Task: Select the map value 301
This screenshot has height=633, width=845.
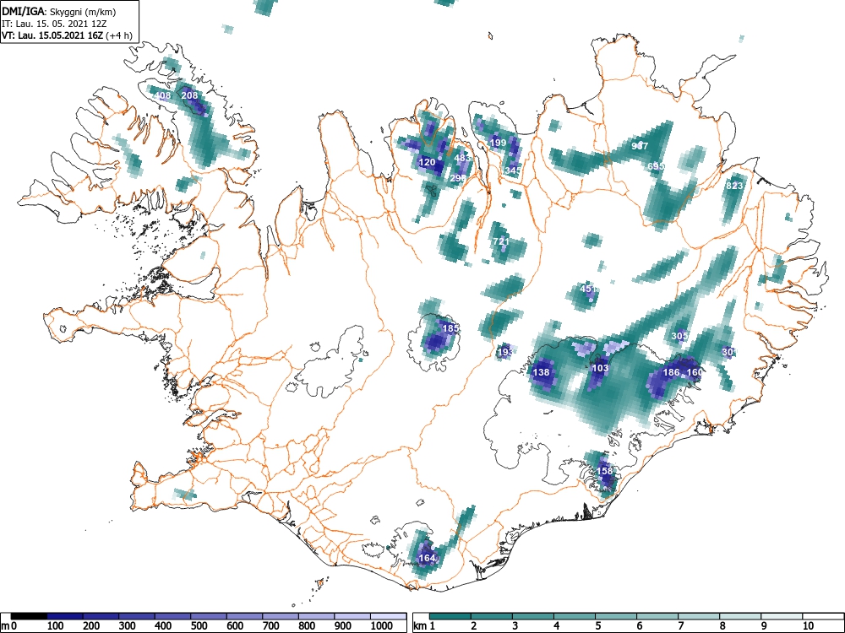Action: point(729,352)
